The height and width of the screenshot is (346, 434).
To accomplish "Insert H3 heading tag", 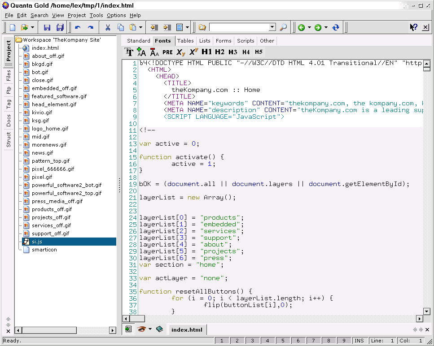I will point(233,52).
